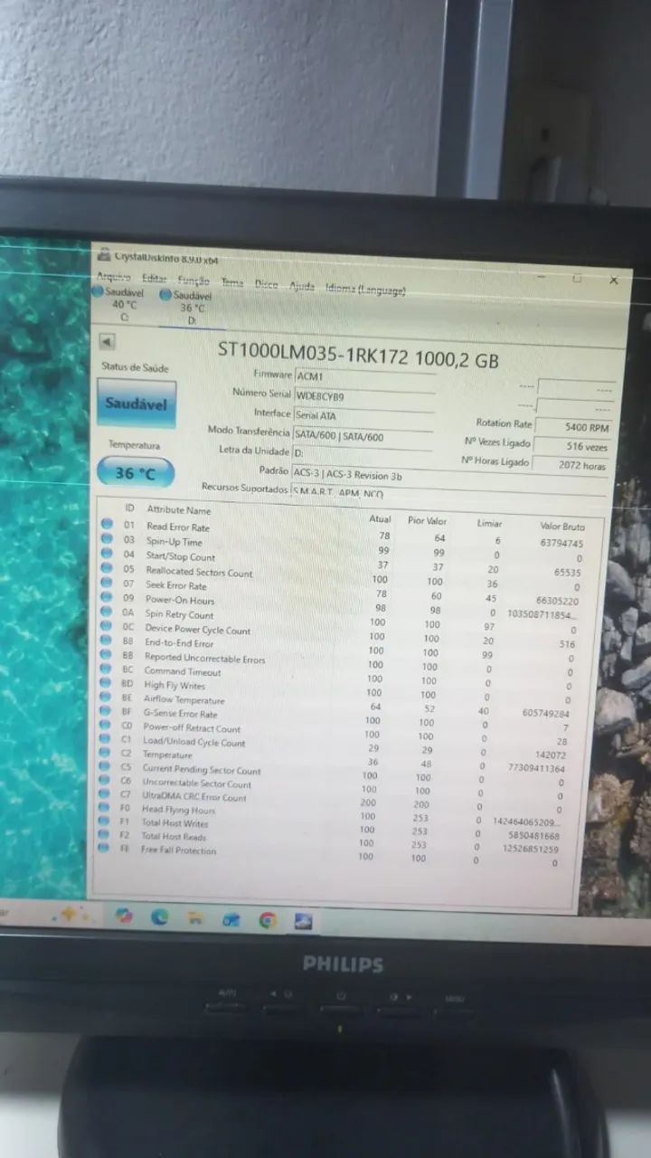Screen dimensions: 651x1158
Task: Select the Free Fall Protection row text
Action: (178, 850)
